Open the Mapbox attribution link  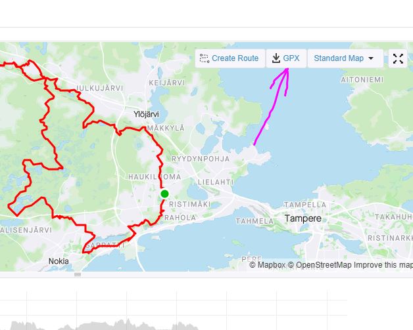coord(268,265)
